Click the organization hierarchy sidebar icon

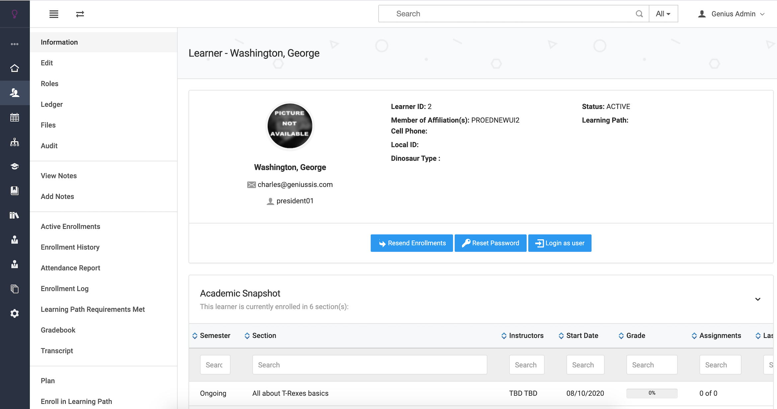[15, 142]
